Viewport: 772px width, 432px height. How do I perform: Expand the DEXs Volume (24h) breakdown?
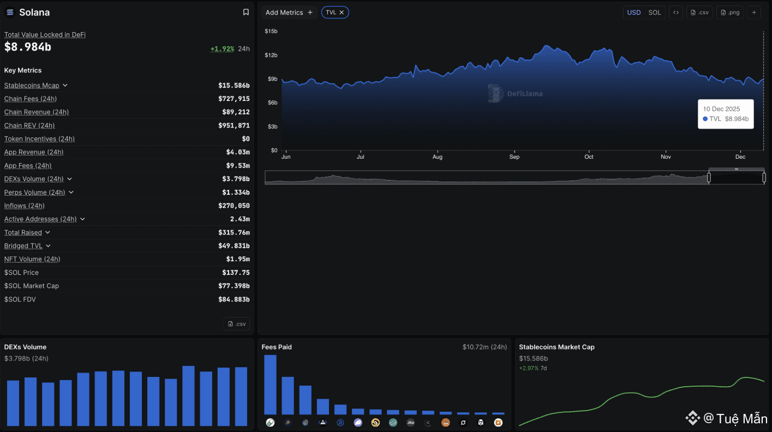pyautogui.click(x=69, y=179)
